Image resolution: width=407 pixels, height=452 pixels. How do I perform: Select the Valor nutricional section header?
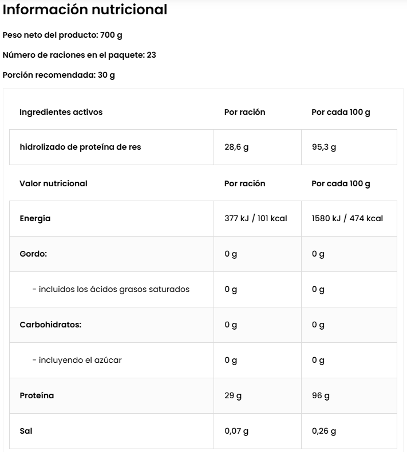coord(53,183)
